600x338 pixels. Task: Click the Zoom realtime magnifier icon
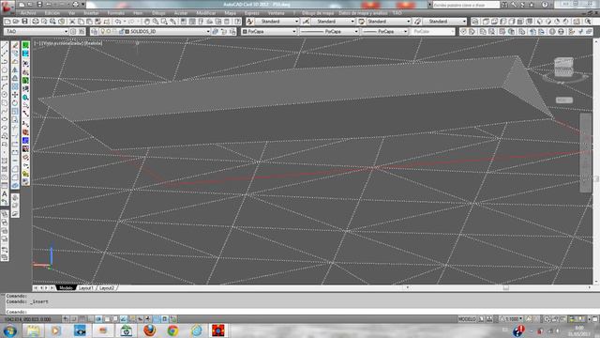click(156, 22)
